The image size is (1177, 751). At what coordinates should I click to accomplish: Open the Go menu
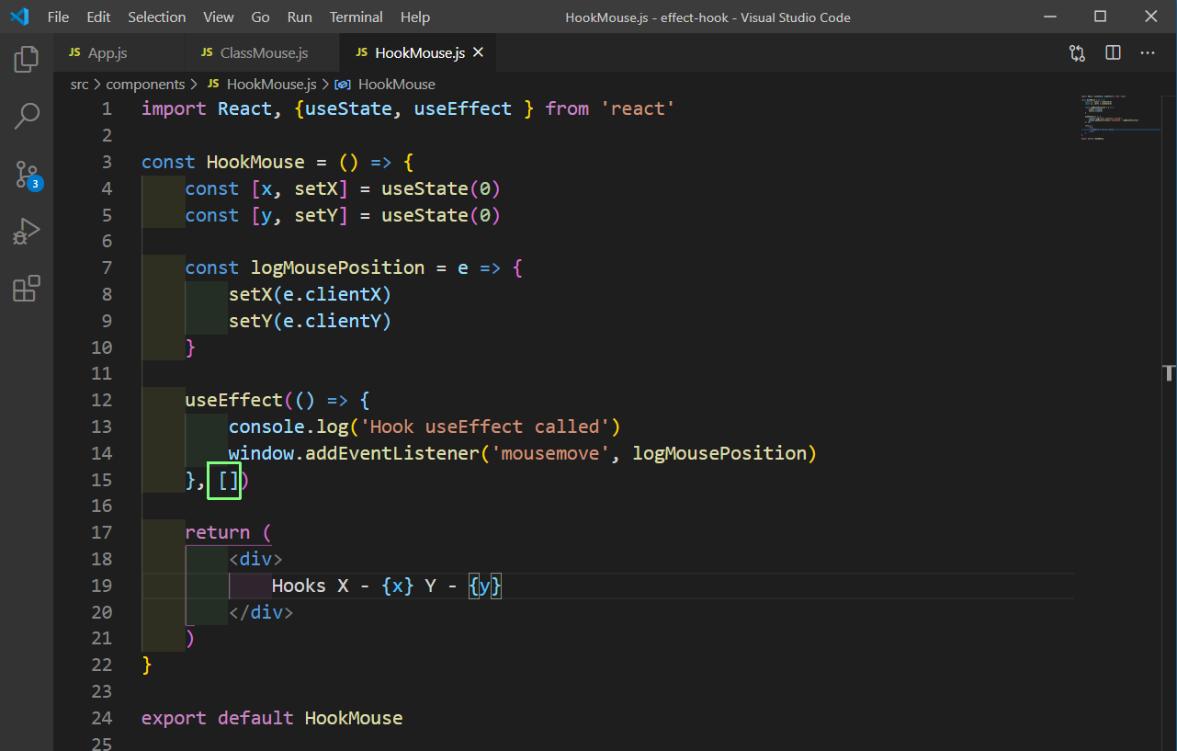tap(260, 17)
